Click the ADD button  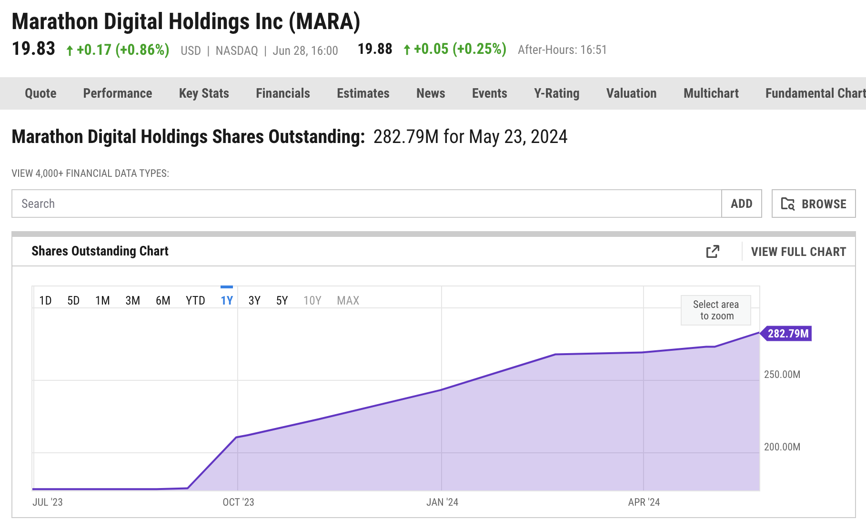pyautogui.click(x=741, y=204)
